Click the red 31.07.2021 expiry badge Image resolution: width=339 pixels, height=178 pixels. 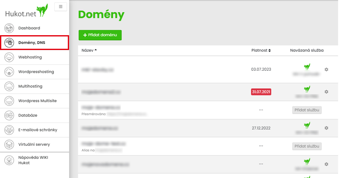click(261, 92)
